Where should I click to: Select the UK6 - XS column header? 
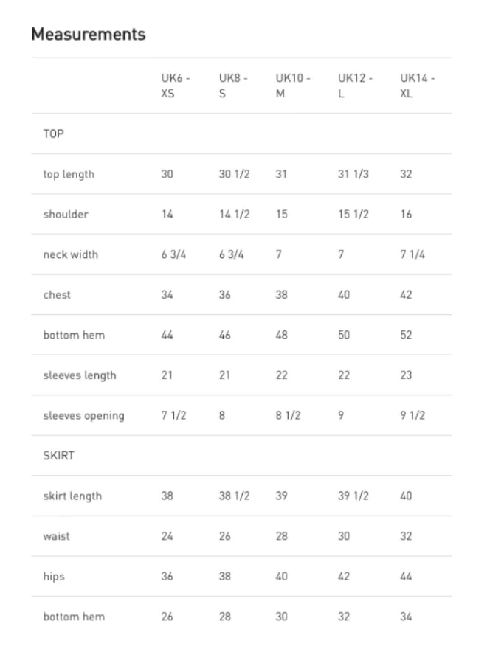tap(176, 86)
